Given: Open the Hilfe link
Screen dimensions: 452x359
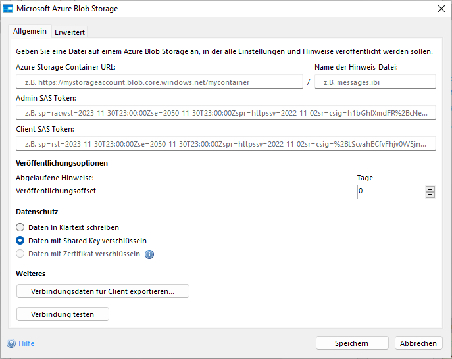Looking at the screenshot, I should point(26,343).
